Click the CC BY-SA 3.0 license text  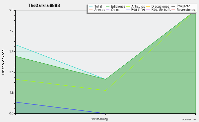click(189, 119)
